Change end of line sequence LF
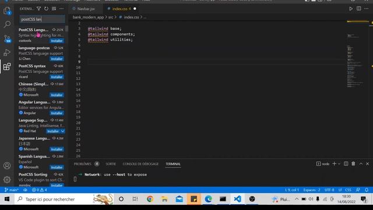The width and height of the screenshot is (373, 210). tap(340, 190)
